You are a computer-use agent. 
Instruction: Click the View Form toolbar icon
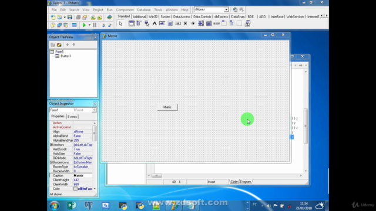(x=59, y=25)
